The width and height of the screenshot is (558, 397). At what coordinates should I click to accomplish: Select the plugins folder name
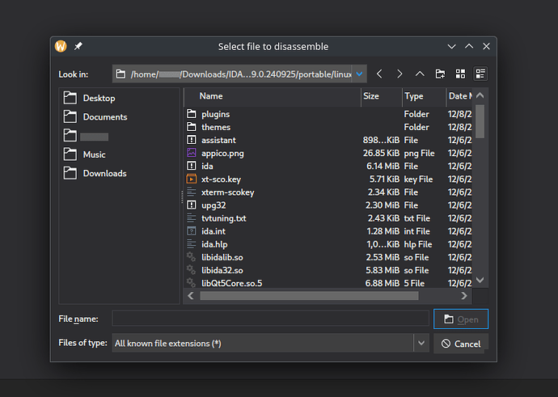point(215,114)
